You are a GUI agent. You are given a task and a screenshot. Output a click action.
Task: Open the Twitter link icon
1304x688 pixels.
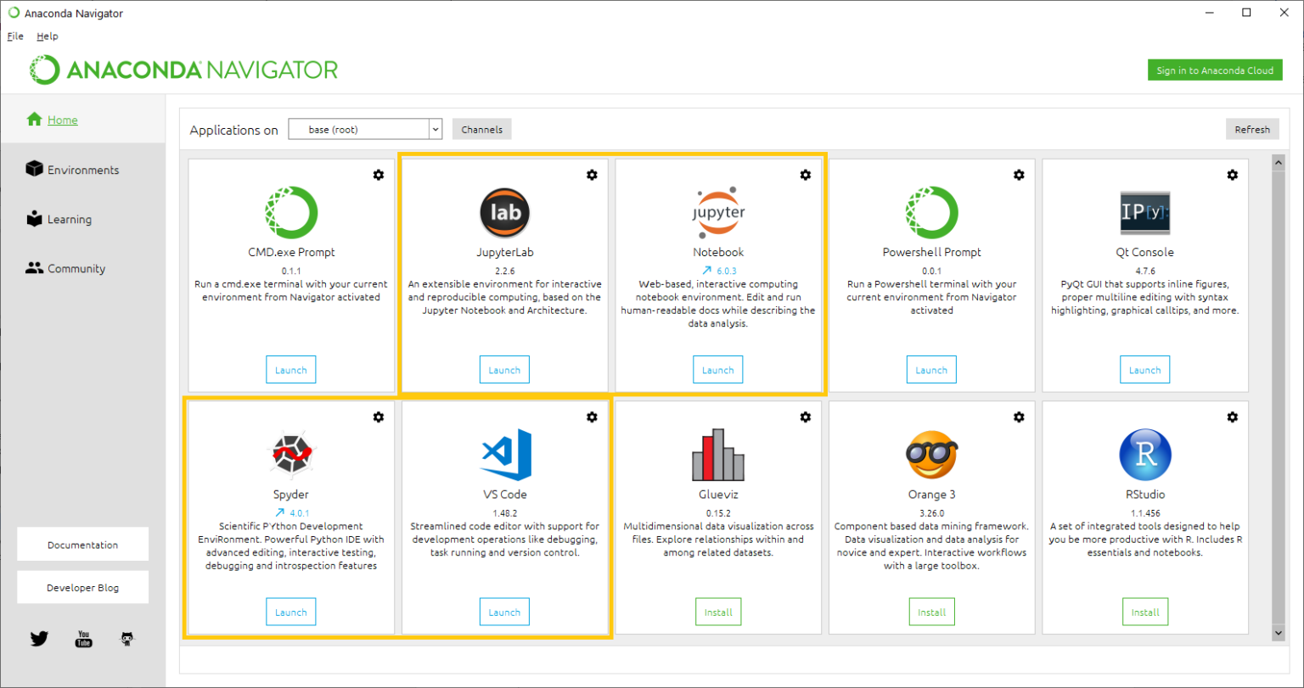[39, 639]
